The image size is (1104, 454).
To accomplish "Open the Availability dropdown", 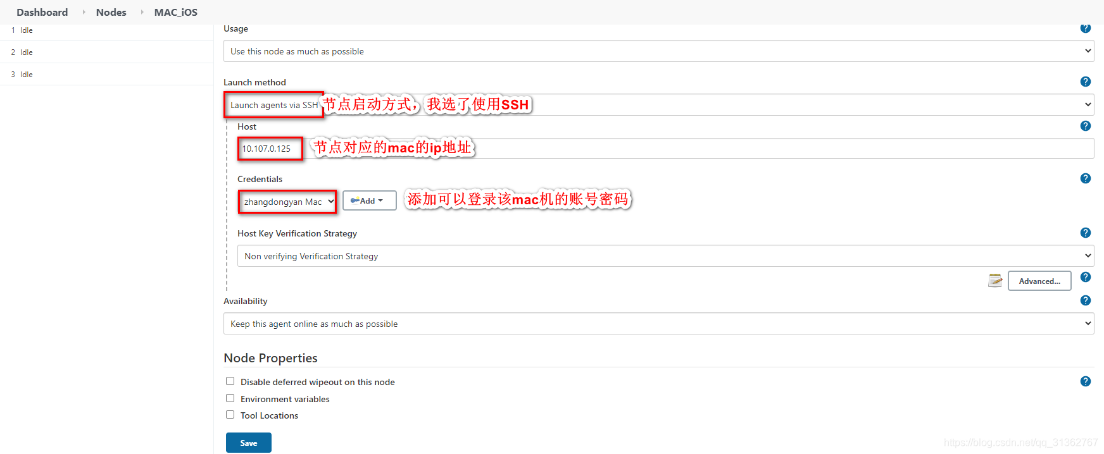I will (x=658, y=324).
